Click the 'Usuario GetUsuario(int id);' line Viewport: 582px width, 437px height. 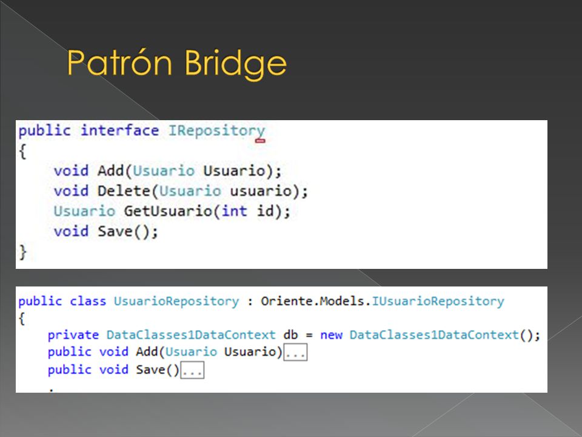(172, 211)
